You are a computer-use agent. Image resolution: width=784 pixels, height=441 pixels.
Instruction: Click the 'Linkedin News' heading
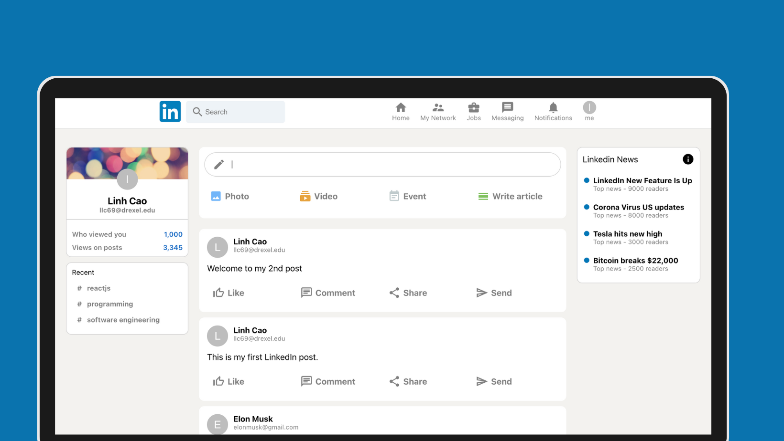click(610, 159)
